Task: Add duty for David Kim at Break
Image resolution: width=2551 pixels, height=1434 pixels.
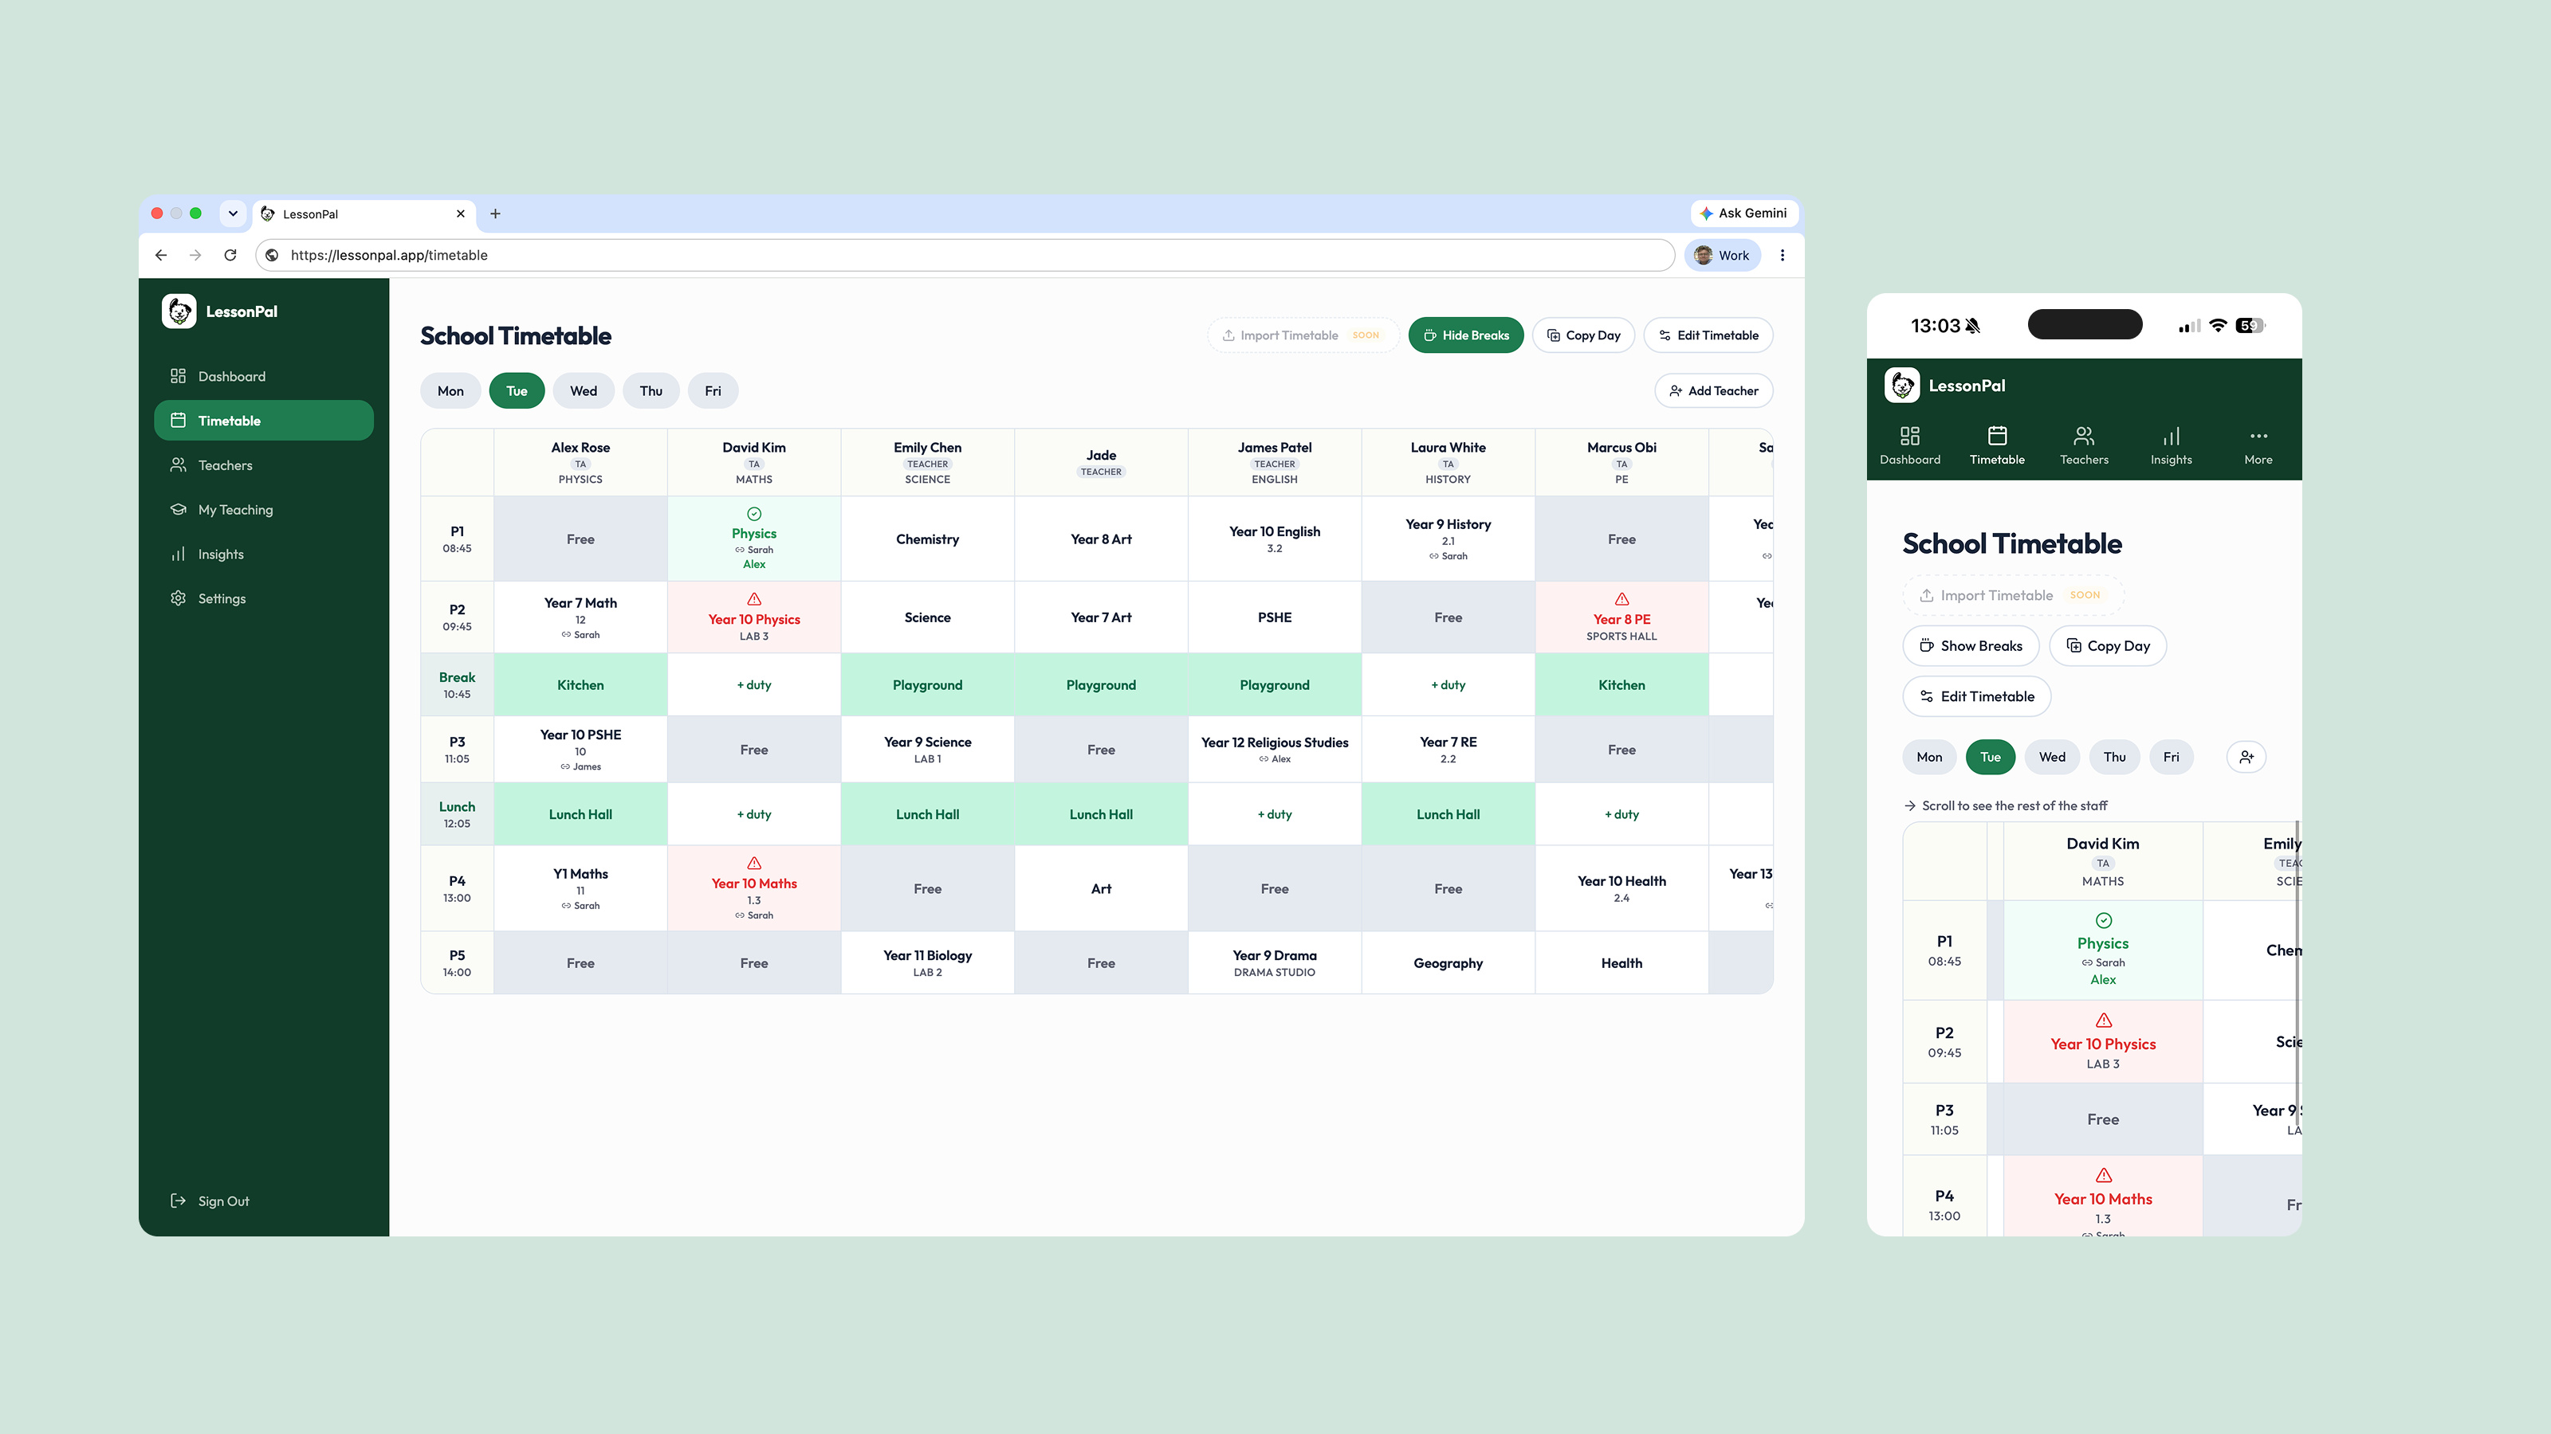Action: [x=755, y=685]
